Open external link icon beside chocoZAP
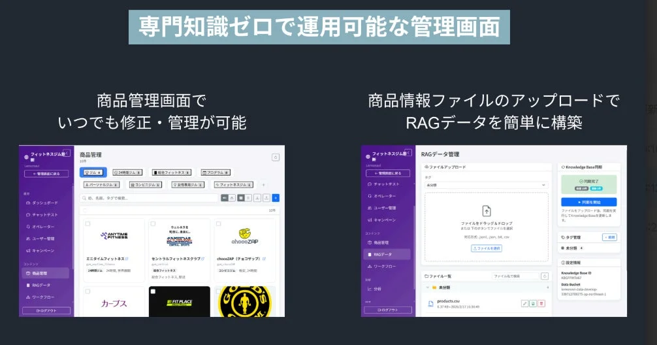Viewport: 657px width, 345px height. (x=264, y=259)
